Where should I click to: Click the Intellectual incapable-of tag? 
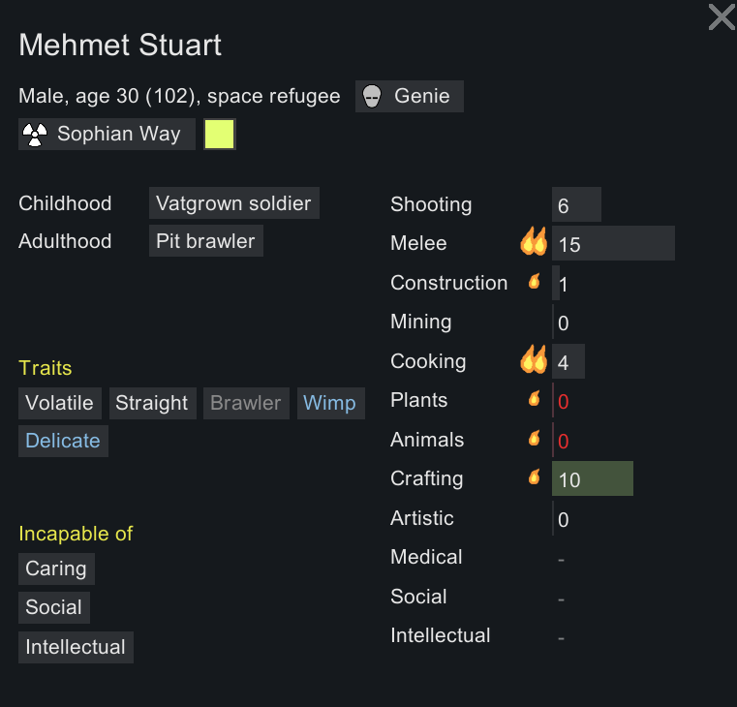click(x=76, y=647)
